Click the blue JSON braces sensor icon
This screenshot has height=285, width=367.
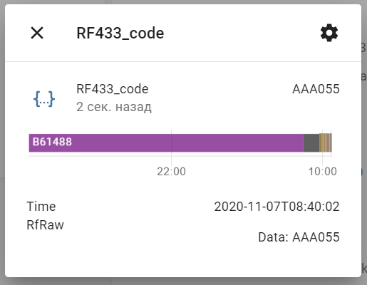(x=44, y=98)
